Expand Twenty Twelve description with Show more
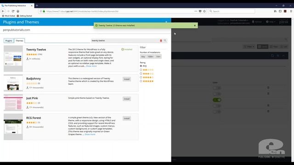This screenshot has height=165, width=294. coord(91,66)
